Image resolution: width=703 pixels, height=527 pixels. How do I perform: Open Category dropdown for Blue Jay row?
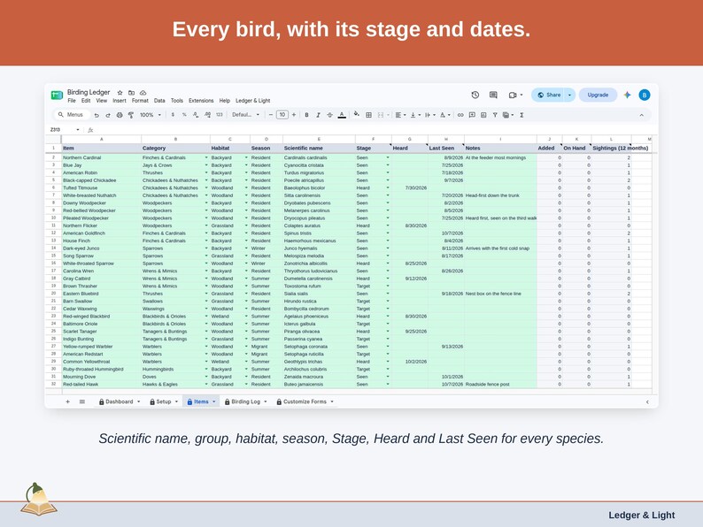206,165
